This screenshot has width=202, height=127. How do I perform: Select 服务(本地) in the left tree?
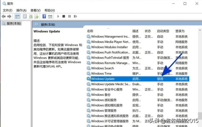(x=14, y=23)
